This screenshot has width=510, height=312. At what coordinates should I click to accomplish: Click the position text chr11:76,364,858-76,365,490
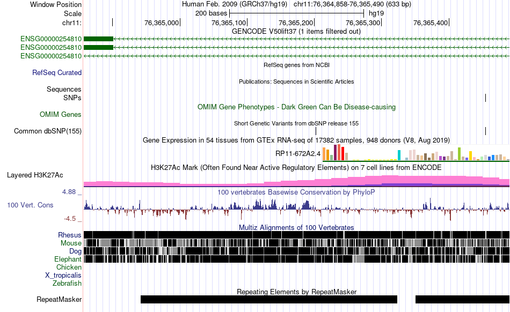(339, 4)
